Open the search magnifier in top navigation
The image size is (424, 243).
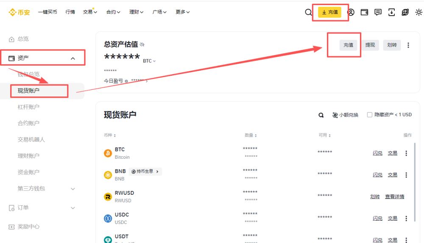coord(308,12)
